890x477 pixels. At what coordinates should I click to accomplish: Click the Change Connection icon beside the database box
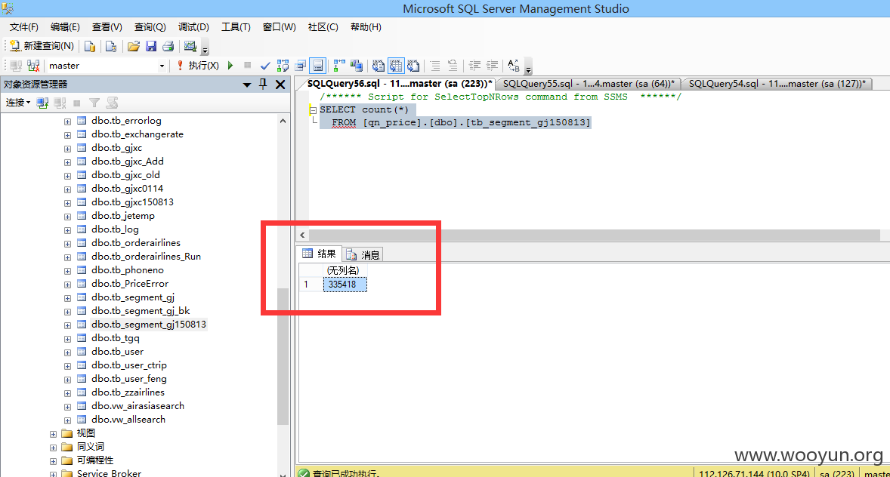[33, 66]
